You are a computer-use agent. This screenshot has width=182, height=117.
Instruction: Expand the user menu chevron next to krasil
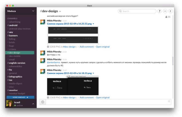click(x=33, y=104)
